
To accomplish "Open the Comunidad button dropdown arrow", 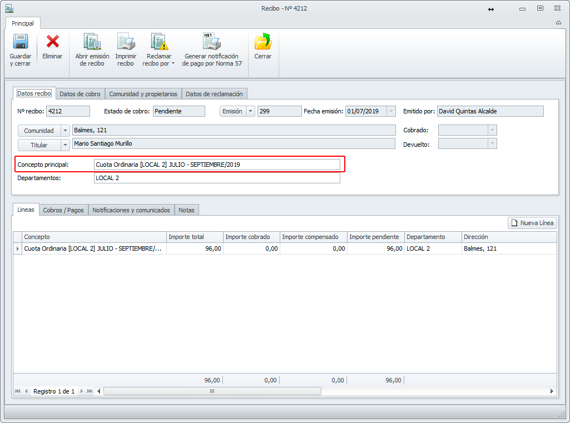I will 65,131.
